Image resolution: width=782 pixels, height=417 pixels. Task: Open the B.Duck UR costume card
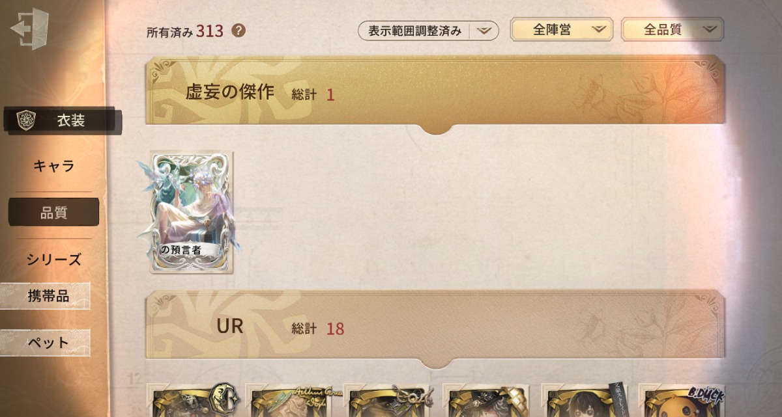pos(682,400)
